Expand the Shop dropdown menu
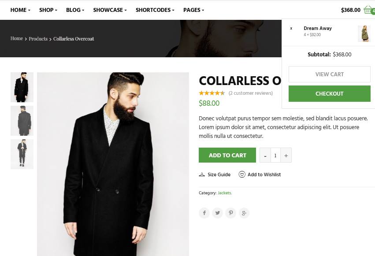The image size is (375, 256). (x=48, y=10)
